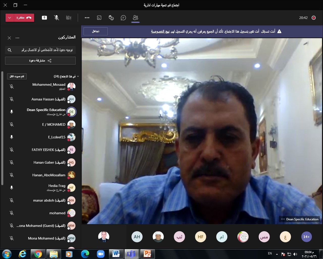Collapse the in-this-meeting (24) list arrow

coord(78,76)
